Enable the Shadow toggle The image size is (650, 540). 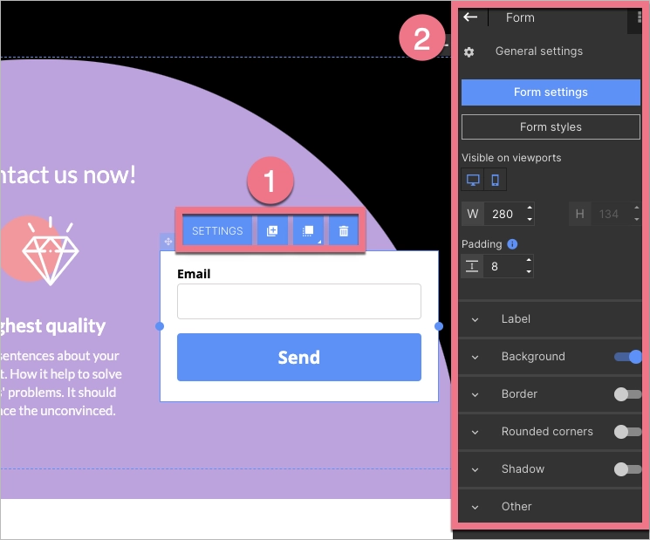click(627, 469)
